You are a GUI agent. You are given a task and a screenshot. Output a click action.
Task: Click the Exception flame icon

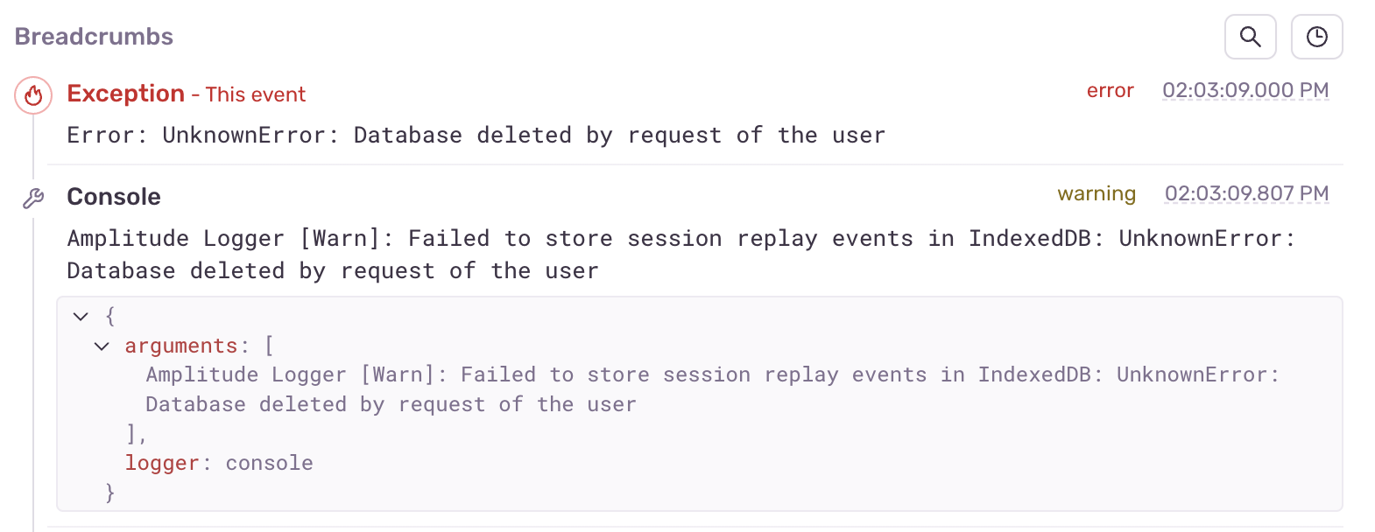[33, 94]
